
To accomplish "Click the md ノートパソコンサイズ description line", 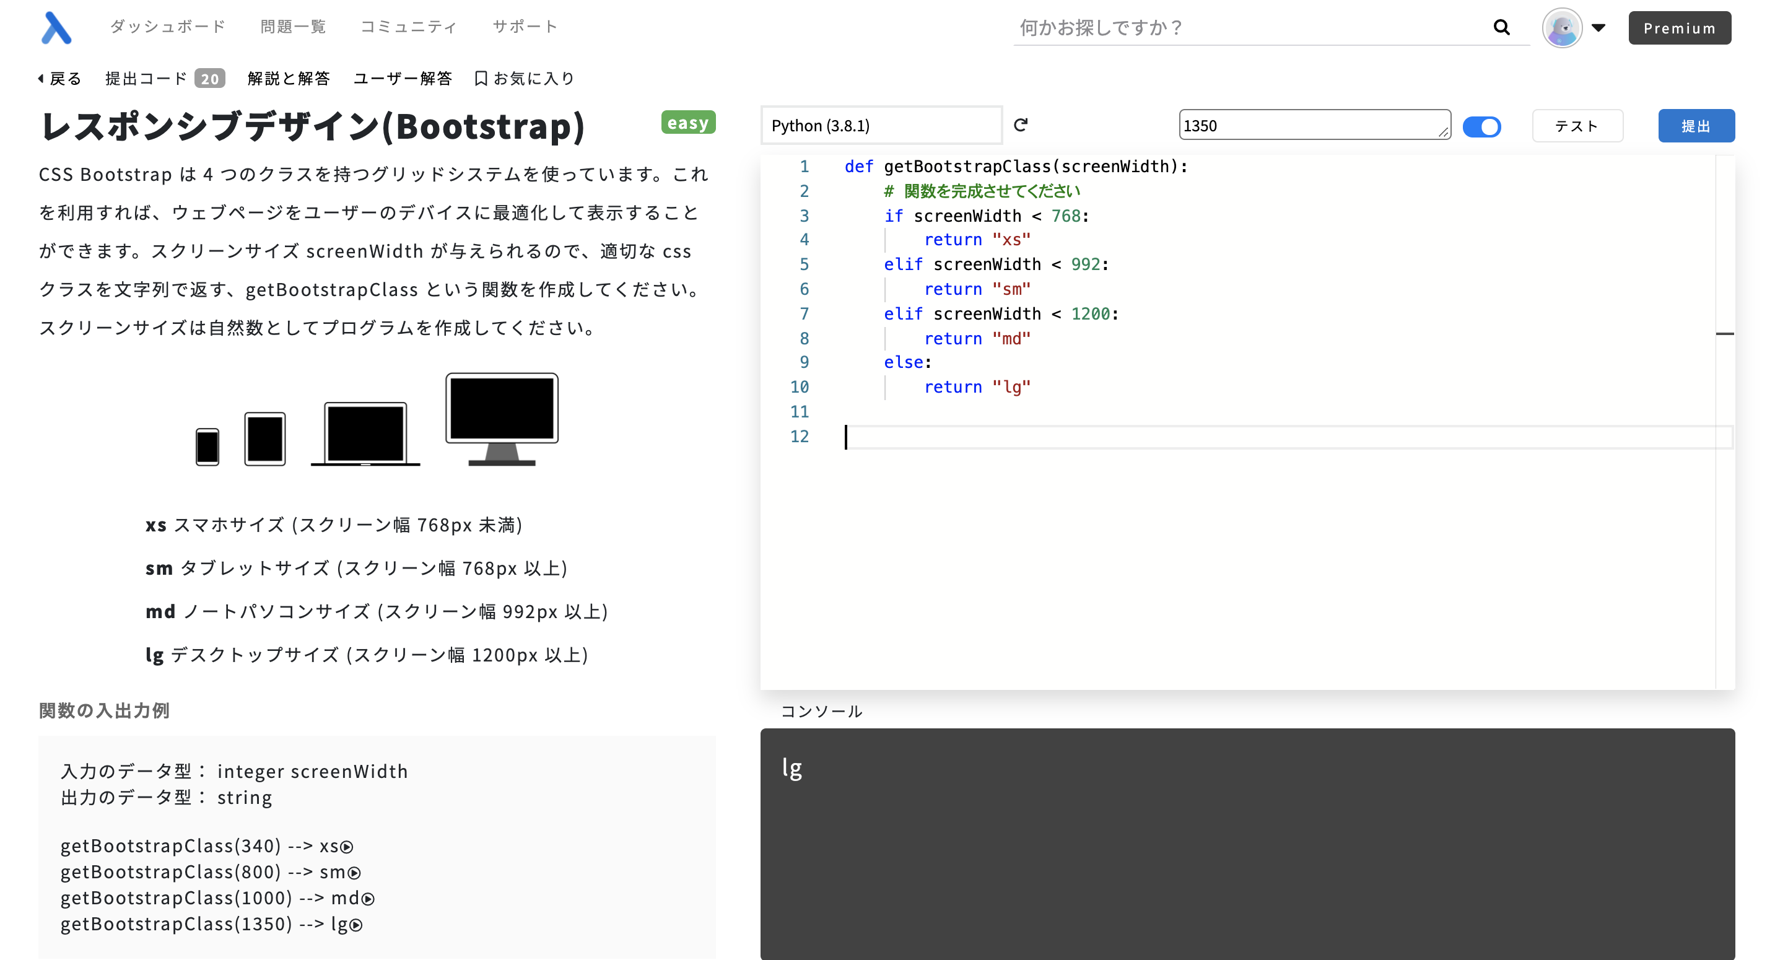I will (x=376, y=612).
